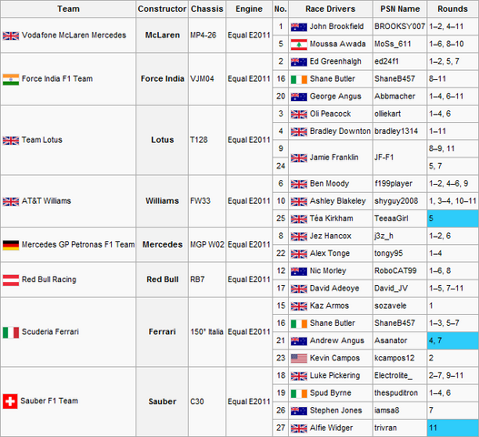The height and width of the screenshot is (437, 479).
Task: Select the PSN name BROOKSY007
Action: tap(400, 26)
